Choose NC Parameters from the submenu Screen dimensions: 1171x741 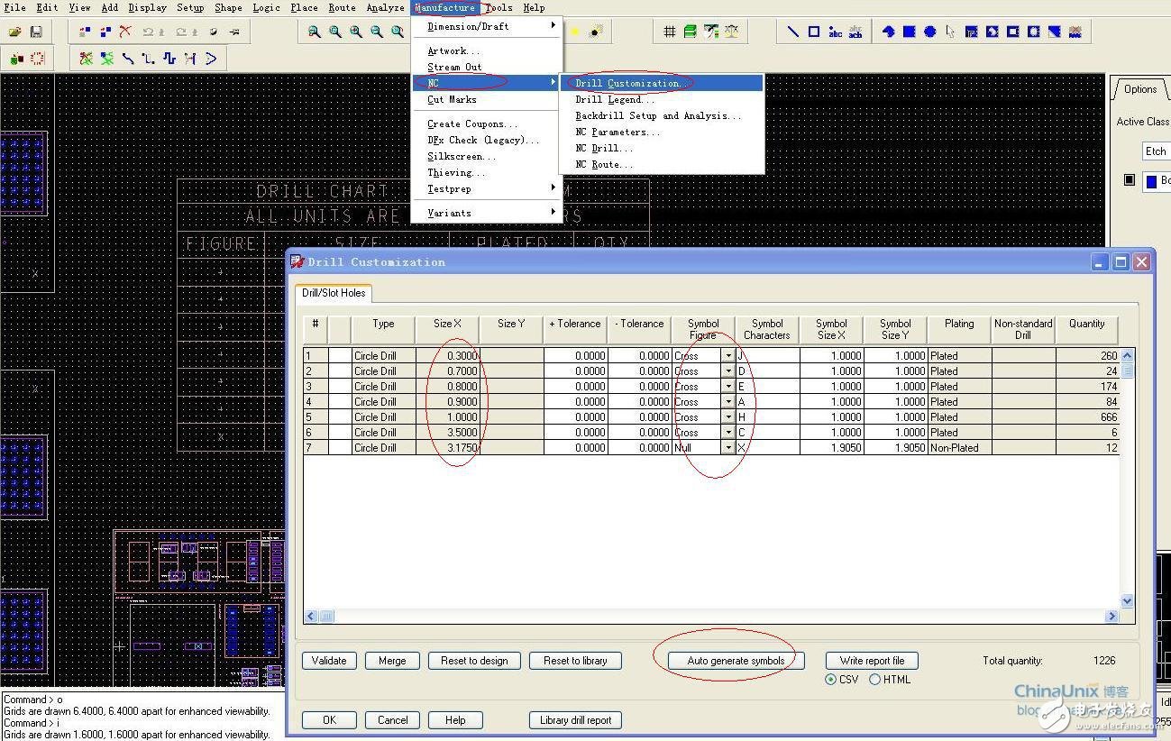tap(618, 132)
